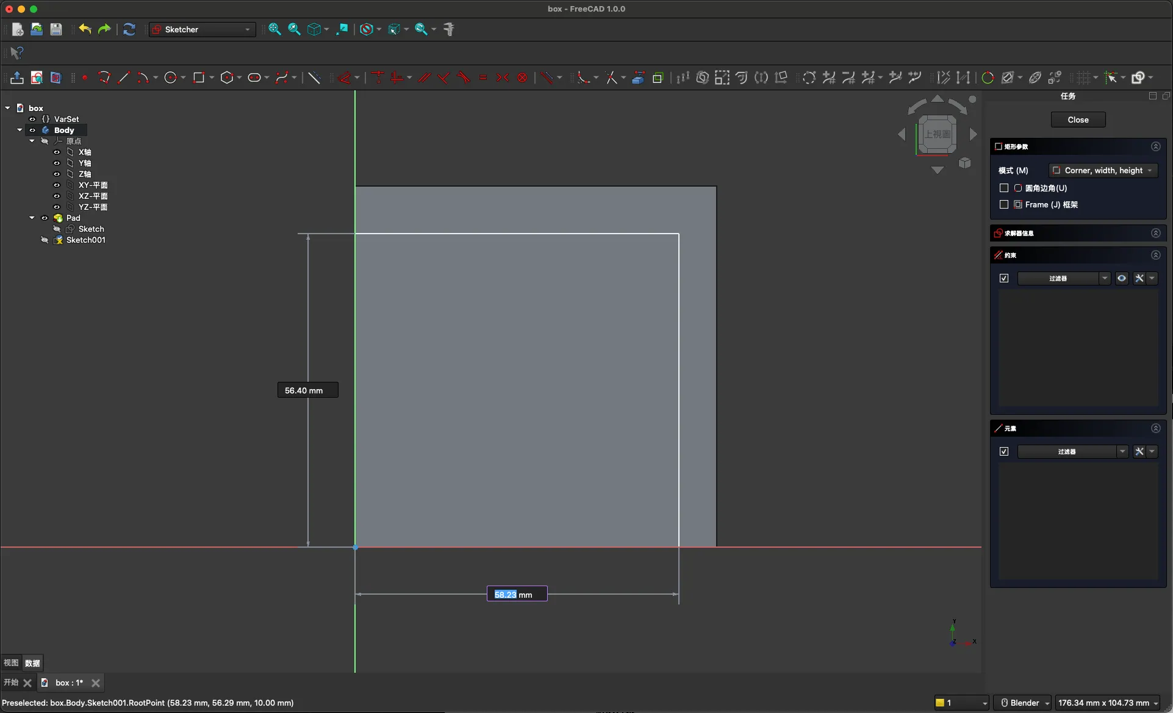Fit all content in the view
Image resolution: width=1173 pixels, height=713 pixels.
275,29
